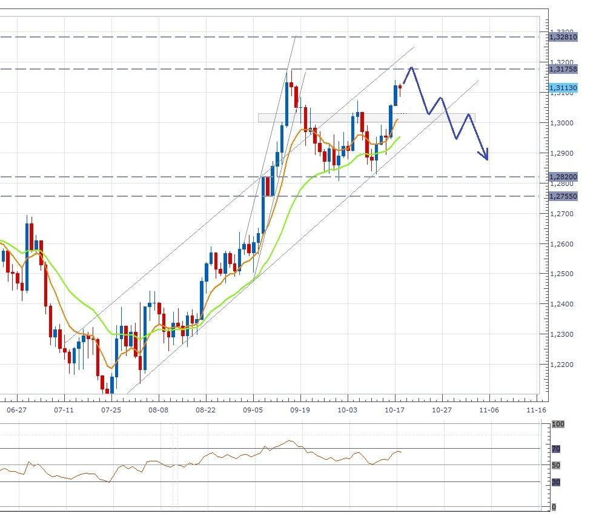Select the 1,31758 resistance level tag
The height and width of the screenshot is (522, 599).
[x=563, y=69]
